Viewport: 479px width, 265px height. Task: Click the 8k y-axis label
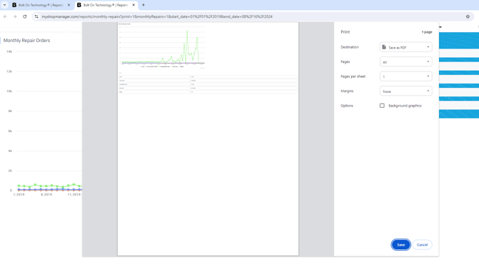[x=11, y=111]
